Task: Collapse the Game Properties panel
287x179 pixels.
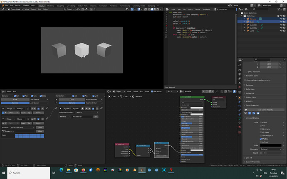Action: point(252,105)
